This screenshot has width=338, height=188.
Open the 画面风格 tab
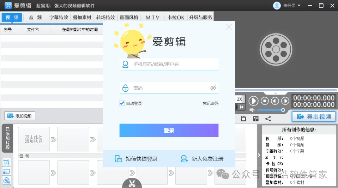129,18
